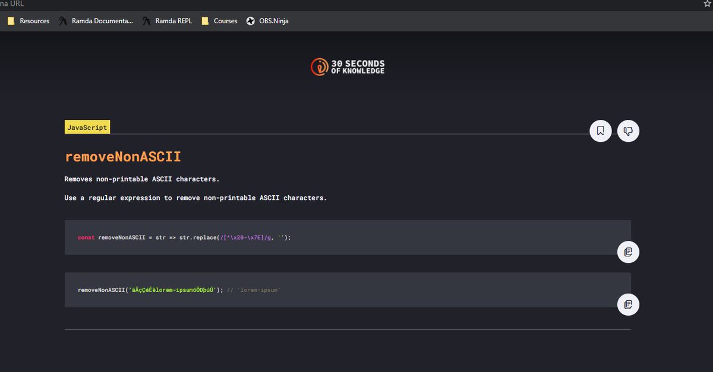Click the example string 'äÄçÇéÉêlorem-ipsumöÖÐþúÚ'

click(x=172, y=290)
